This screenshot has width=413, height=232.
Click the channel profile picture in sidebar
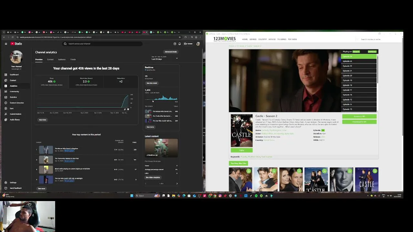coord(16,57)
